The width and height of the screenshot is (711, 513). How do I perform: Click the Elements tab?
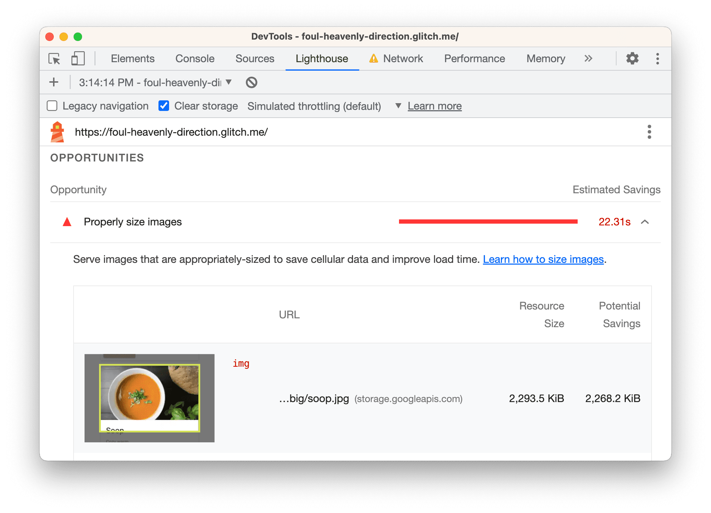pyautogui.click(x=132, y=58)
